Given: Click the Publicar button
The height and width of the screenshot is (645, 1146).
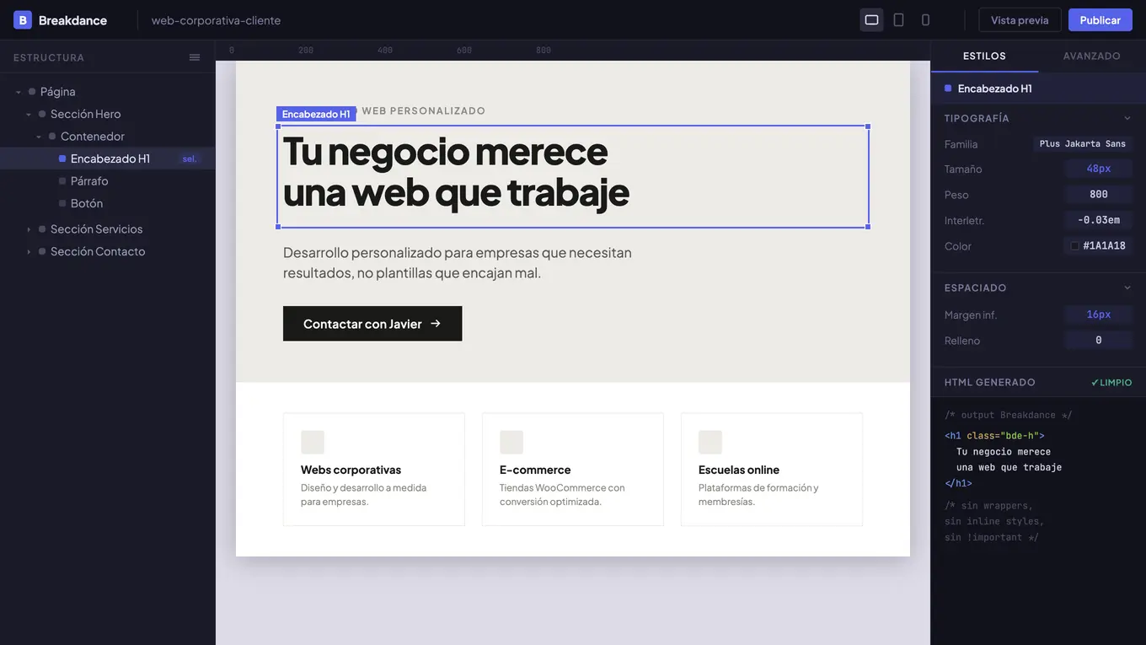Looking at the screenshot, I should tap(1100, 19).
